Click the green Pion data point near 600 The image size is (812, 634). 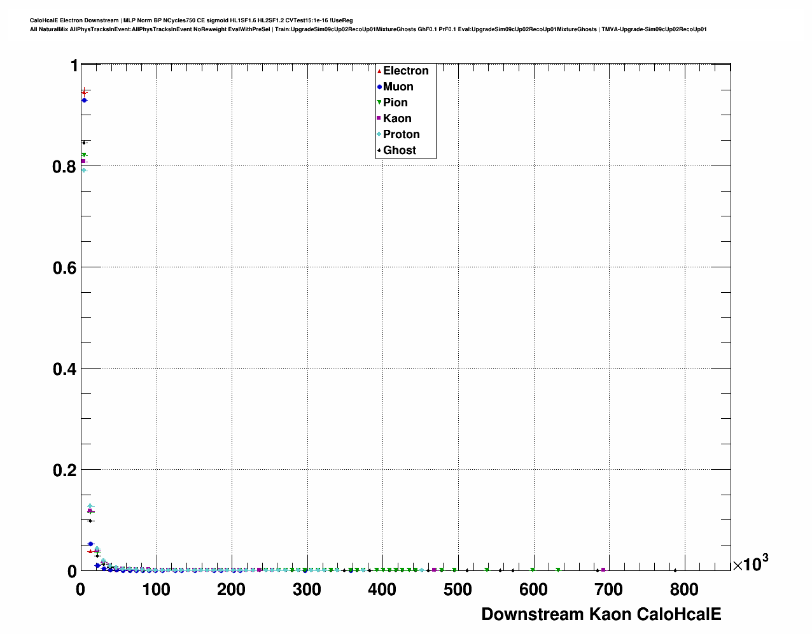point(533,570)
